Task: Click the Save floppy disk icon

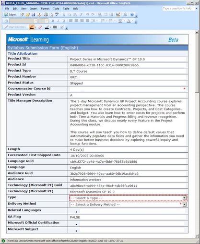Action: pyautogui.click(x=33, y=15)
